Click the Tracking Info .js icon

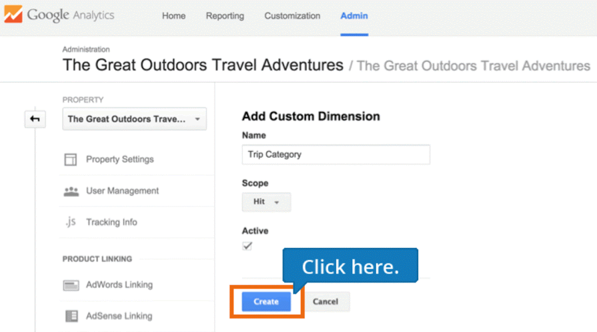click(71, 222)
